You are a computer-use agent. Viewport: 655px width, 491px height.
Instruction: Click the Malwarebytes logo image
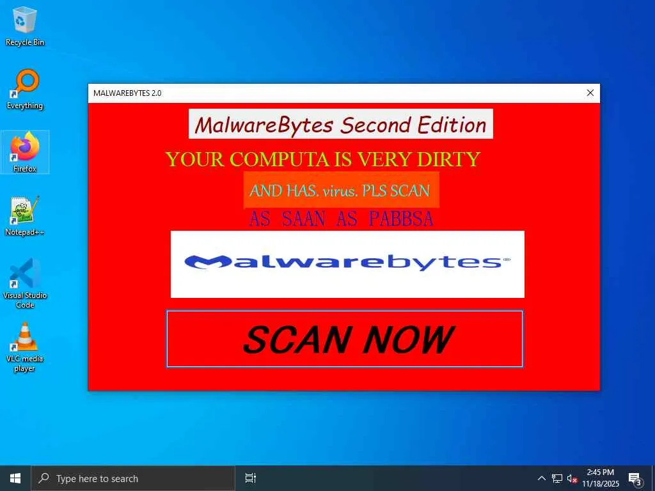tap(347, 264)
